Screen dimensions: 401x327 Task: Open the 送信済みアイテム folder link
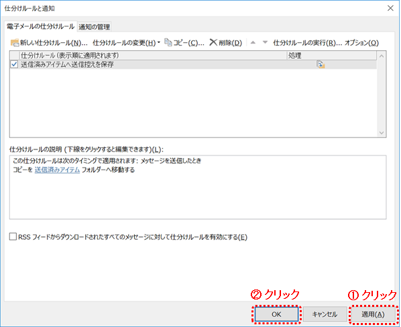point(57,170)
